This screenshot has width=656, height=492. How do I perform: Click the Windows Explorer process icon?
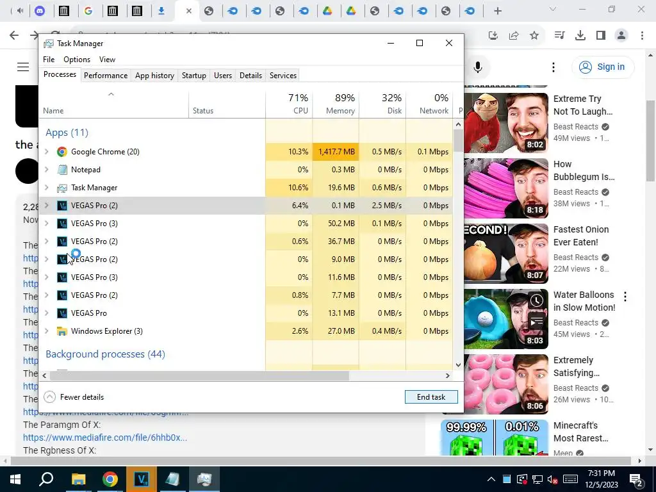[x=62, y=331]
